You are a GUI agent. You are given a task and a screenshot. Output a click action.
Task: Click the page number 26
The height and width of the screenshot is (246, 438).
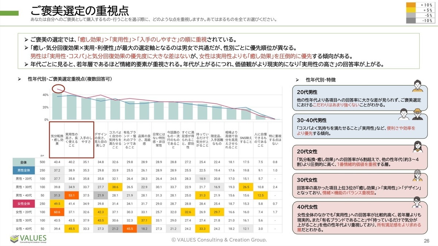click(x=426, y=241)
